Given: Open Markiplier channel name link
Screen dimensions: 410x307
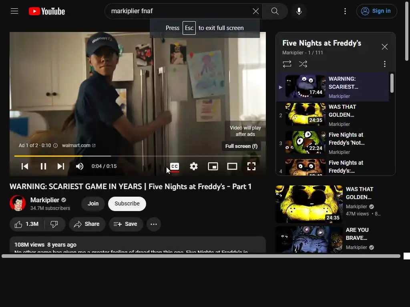Looking at the screenshot, I should pos(45,200).
